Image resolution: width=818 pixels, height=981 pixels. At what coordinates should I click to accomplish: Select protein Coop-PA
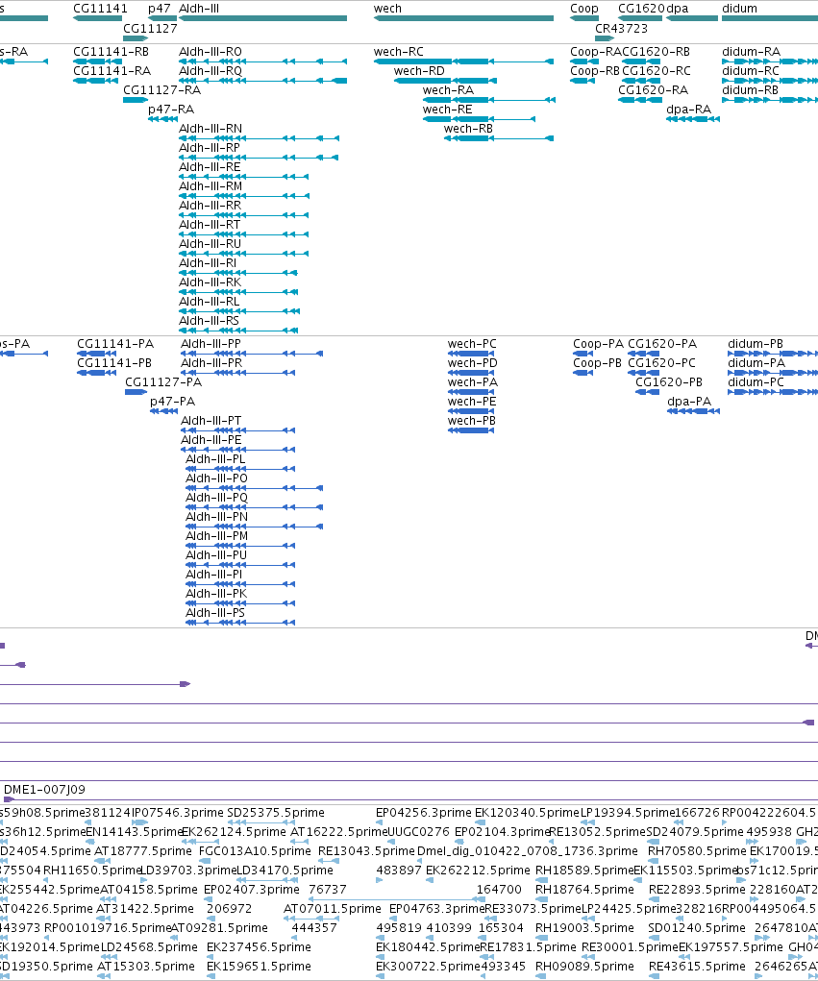[598, 344]
